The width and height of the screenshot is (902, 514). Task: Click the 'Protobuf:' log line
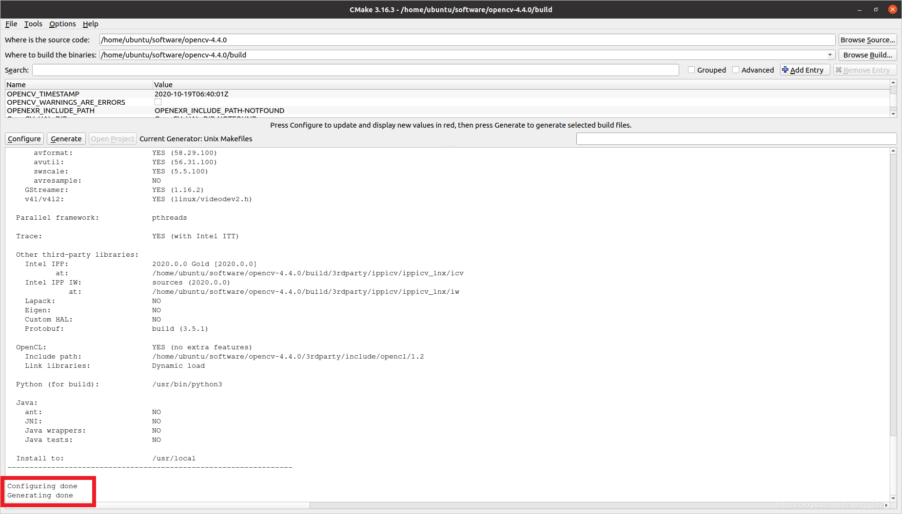point(44,329)
